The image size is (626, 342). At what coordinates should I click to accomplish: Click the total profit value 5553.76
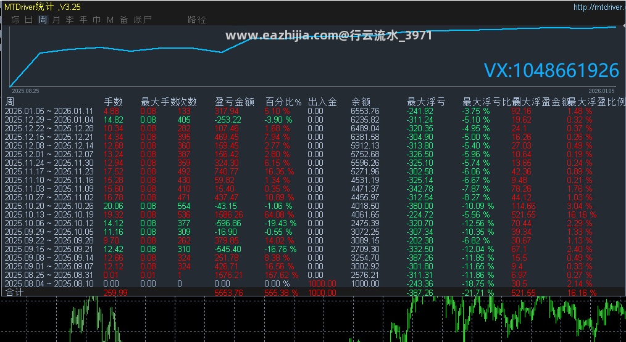229,293
